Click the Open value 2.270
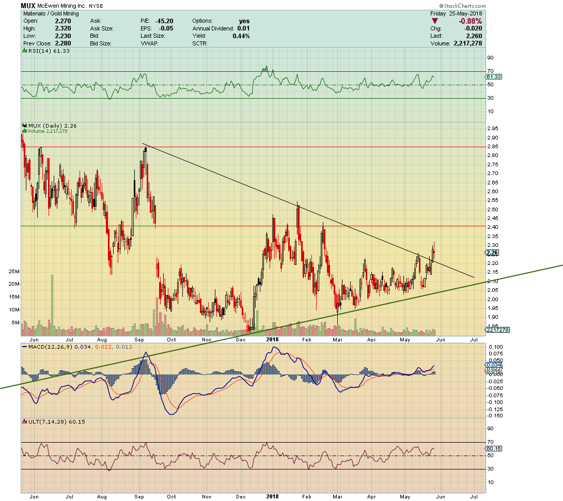The width and height of the screenshot is (563, 501). point(63,21)
